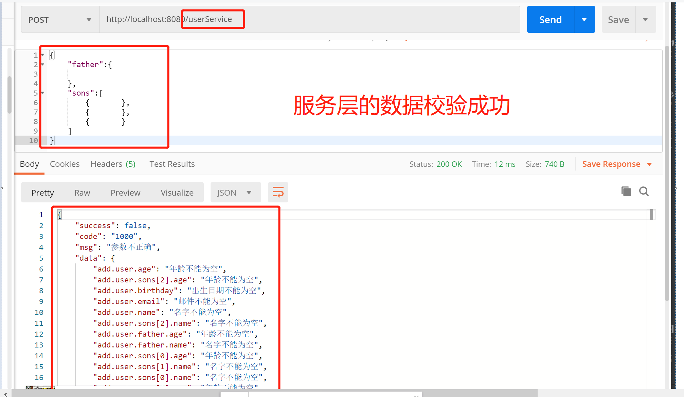Select the Preview view mode

[x=125, y=193]
